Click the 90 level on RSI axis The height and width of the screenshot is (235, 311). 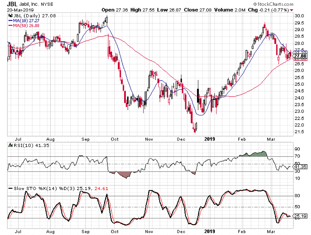297,149
